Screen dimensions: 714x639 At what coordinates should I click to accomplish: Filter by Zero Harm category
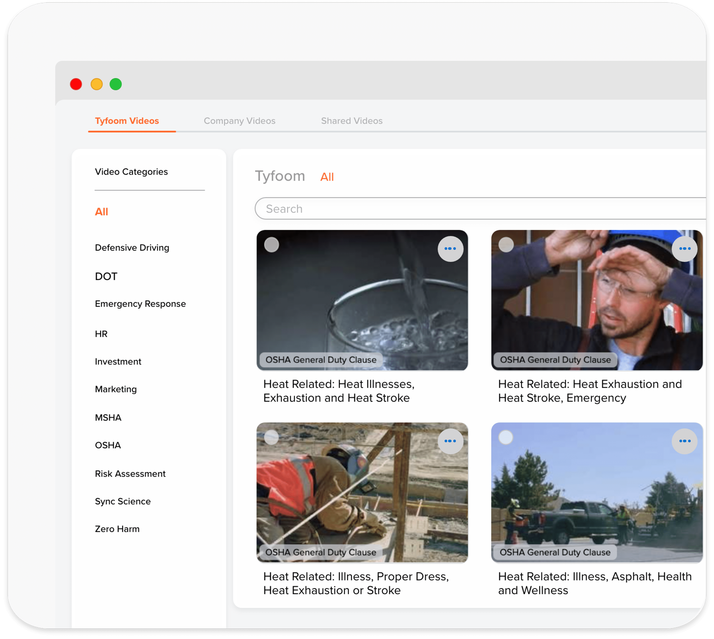pos(117,529)
